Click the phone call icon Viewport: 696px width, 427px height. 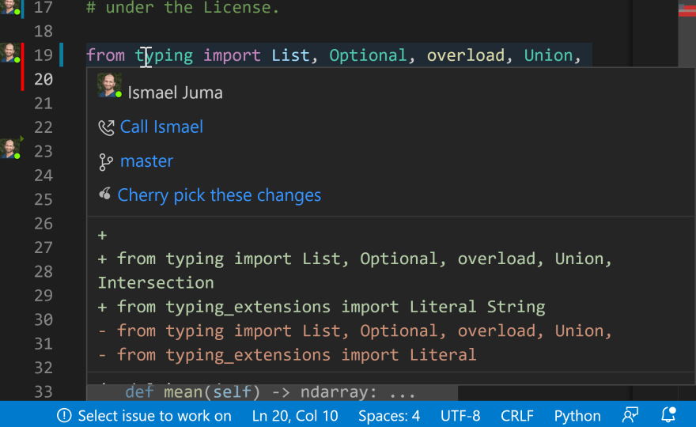point(106,128)
